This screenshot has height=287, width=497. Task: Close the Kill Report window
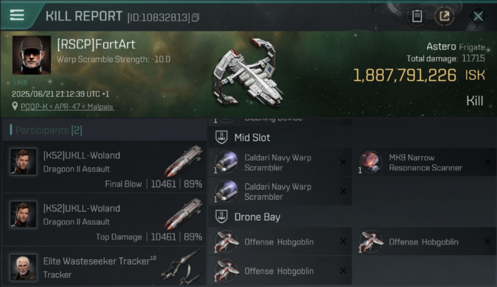pyautogui.click(x=478, y=16)
